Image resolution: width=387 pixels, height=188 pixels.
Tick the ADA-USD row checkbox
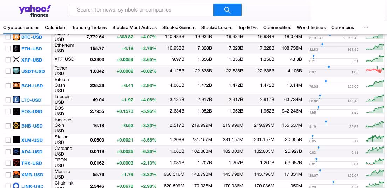8,152
